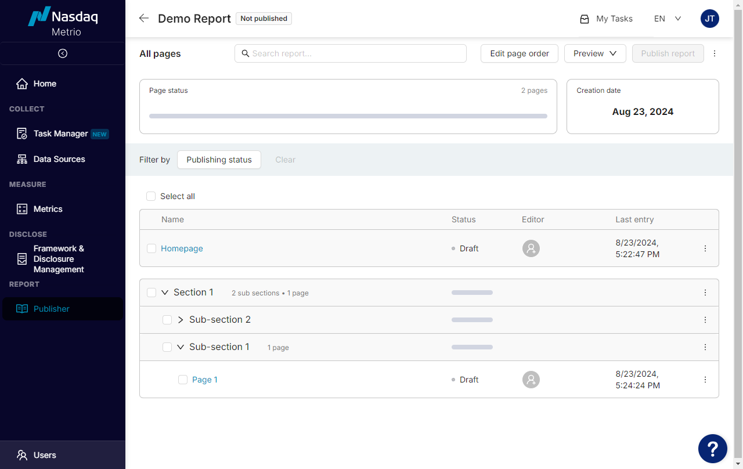
Task: Expand Sub-section 2 with its chevron
Action: tap(181, 320)
